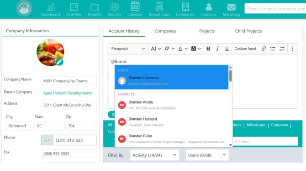
Task: Click the Company Name input field
Action: coord(69,81)
